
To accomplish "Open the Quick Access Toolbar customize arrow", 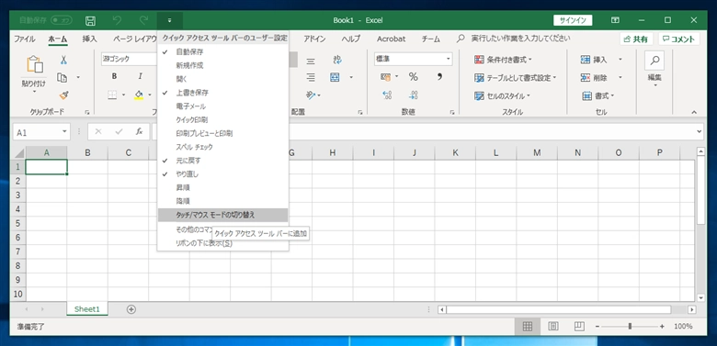I will [170, 20].
